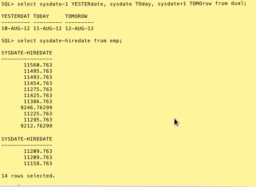Select the value 11225.763
The image size is (256, 187).
(38, 114)
